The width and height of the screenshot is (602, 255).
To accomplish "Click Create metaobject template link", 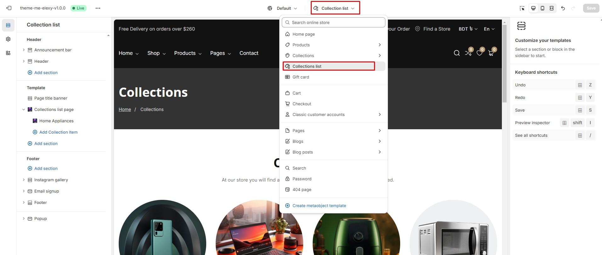I will (319, 206).
